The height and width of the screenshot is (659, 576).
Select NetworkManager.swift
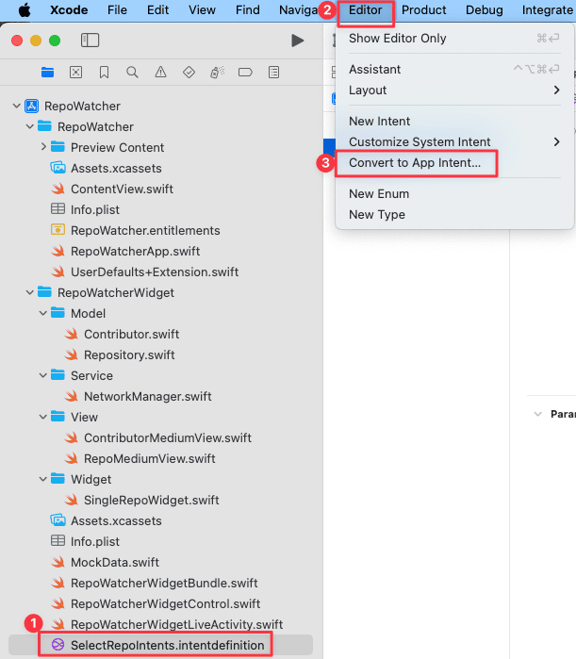pos(148,396)
